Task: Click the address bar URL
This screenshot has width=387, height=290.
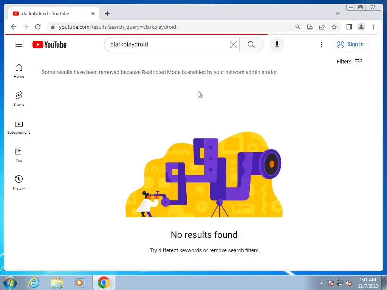Action: (118, 27)
